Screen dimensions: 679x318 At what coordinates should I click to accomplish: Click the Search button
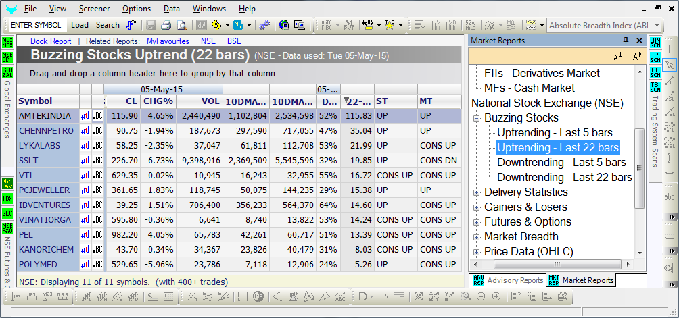click(108, 25)
